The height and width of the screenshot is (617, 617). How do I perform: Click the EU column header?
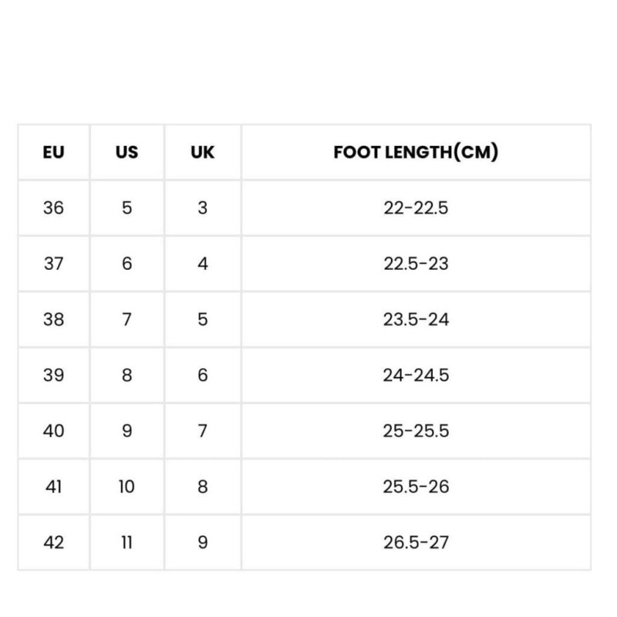tap(54, 152)
